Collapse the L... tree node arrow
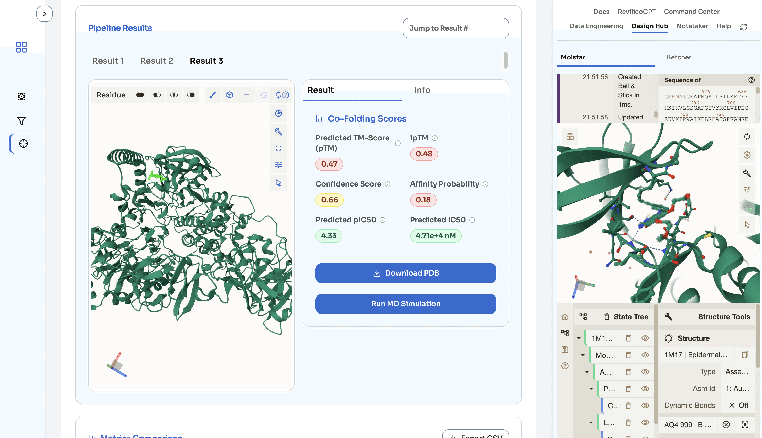The width and height of the screenshot is (762, 438). click(591, 423)
